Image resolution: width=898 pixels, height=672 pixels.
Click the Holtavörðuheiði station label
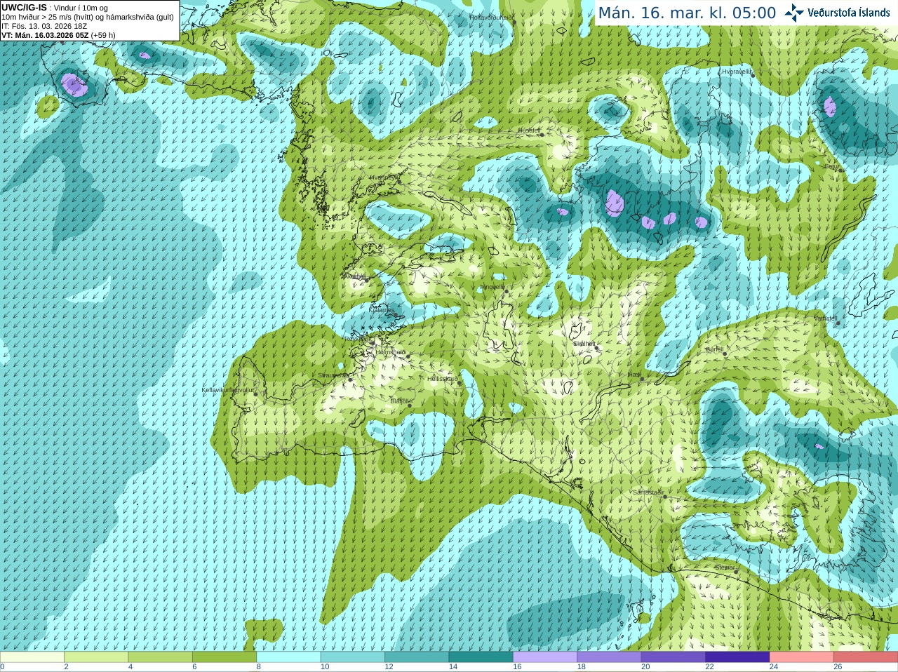pos(492,17)
